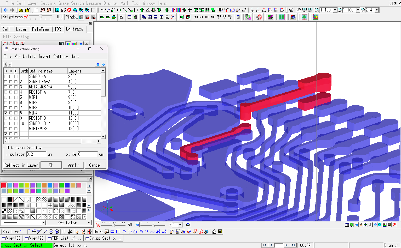
Task: Toggle the B checkbox for SYMBOL-B-2 row
Action: [x=16, y=123]
